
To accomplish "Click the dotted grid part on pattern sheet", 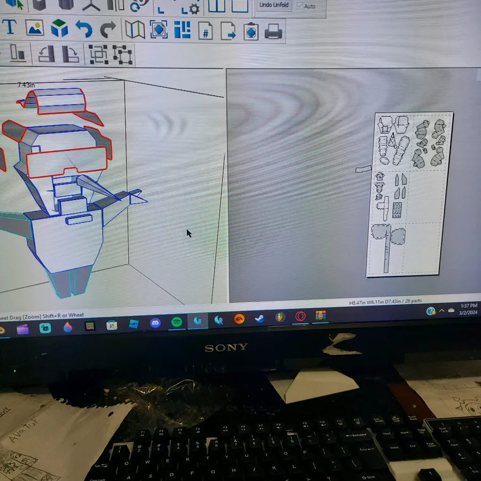I will (x=397, y=210).
